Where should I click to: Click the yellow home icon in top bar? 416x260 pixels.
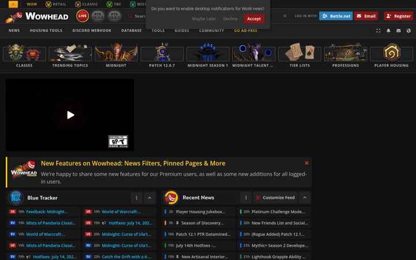(x=13, y=4)
